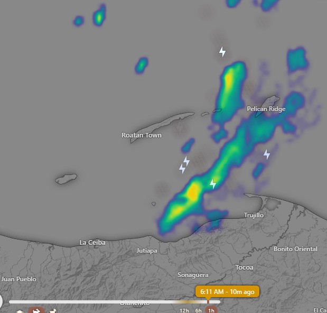Choose the speed icon right of the highlighted one
Image resolution: width=327 pixels, height=313 pixels.
point(53,311)
